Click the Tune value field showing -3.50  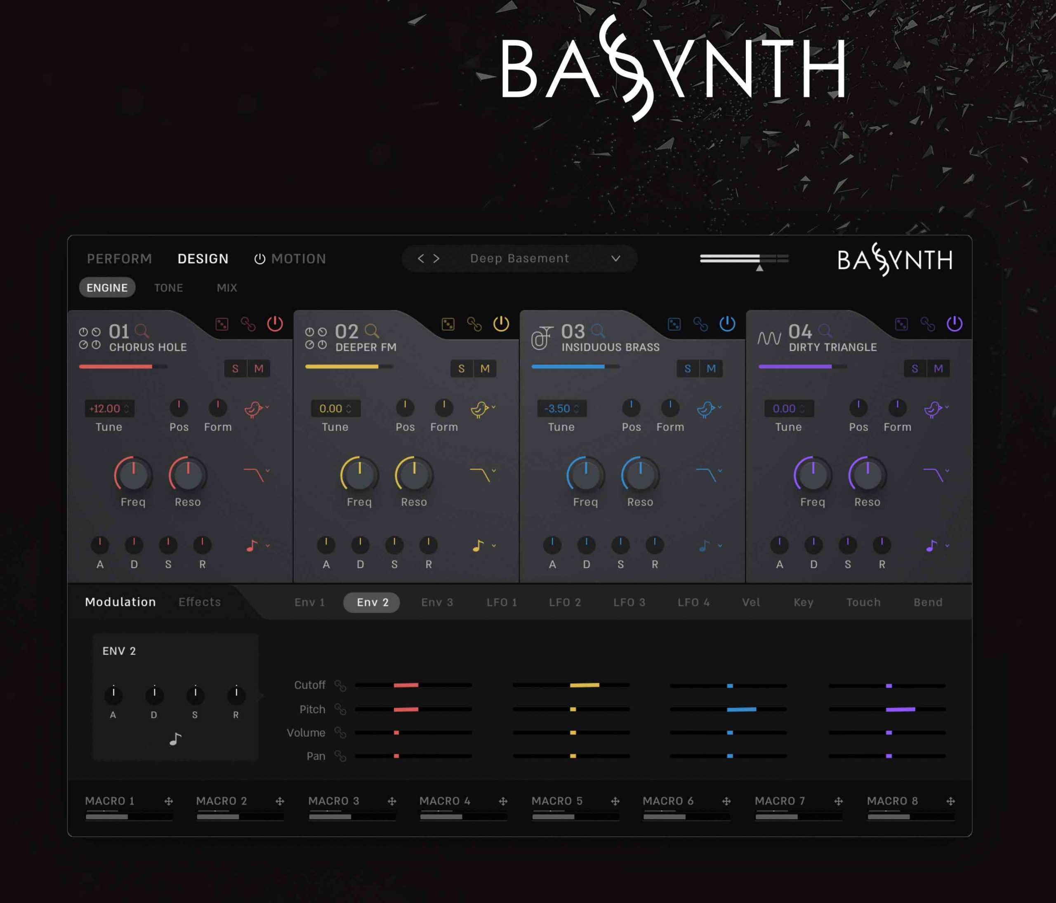(x=562, y=409)
